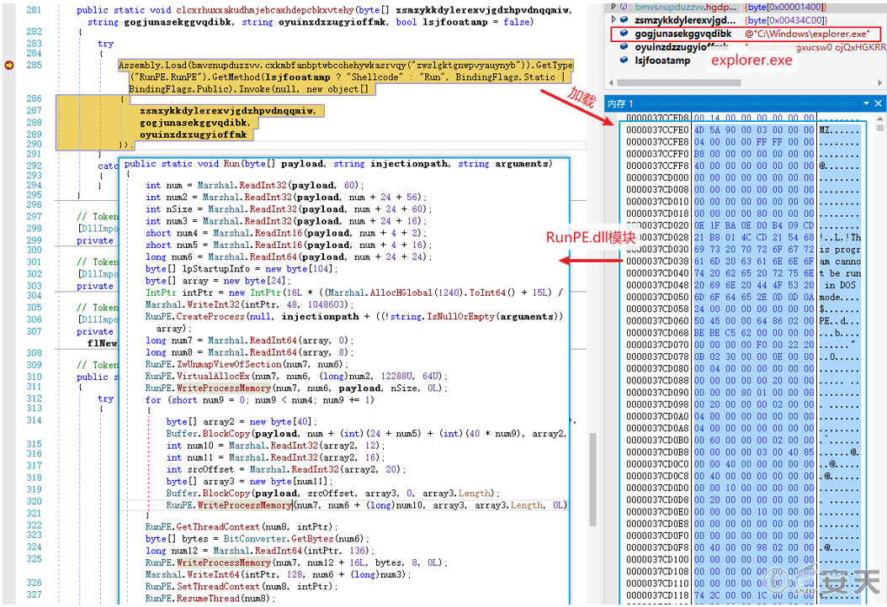887x607 pixels.
Task: Click the value @"C:\Windows\explorer.exe"
Action: [x=808, y=34]
